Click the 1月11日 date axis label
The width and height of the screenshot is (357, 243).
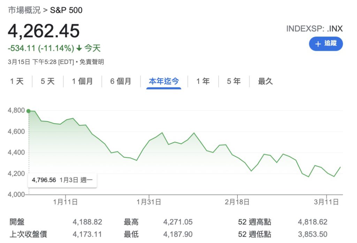pyautogui.click(x=65, y=202)
